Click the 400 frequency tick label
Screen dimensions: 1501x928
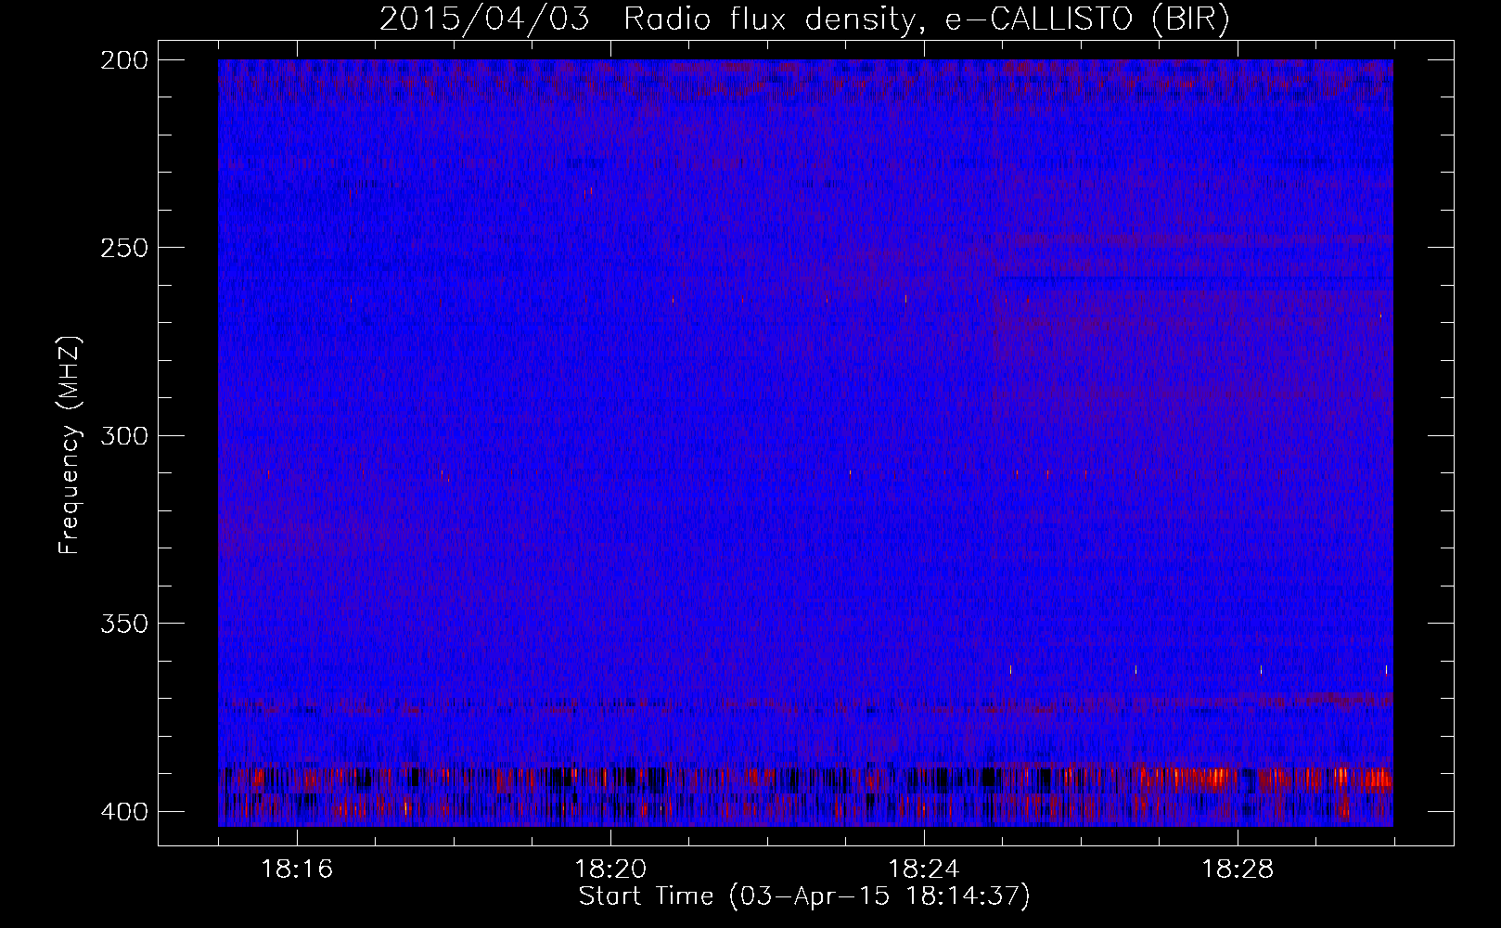(x=124, y=812)
